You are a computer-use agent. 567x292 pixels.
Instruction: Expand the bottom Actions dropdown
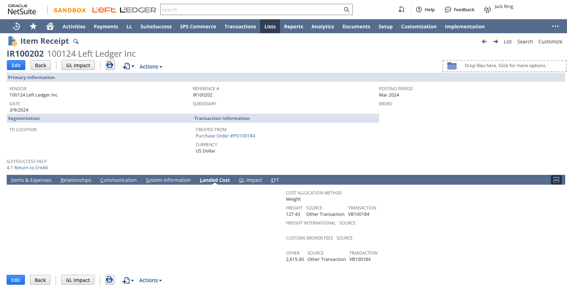click(150, 280)
